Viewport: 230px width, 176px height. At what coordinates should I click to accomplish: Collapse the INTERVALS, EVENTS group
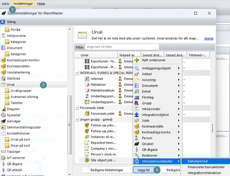(77, 73)
